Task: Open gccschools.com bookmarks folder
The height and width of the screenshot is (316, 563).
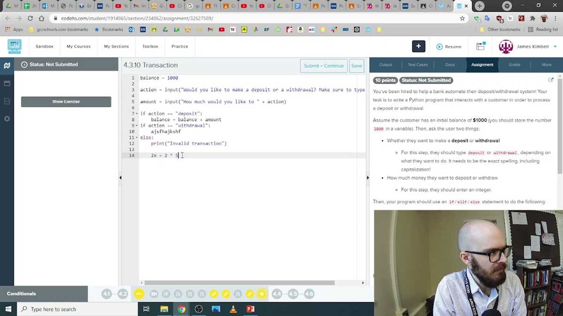Action: tap(59, 29)
